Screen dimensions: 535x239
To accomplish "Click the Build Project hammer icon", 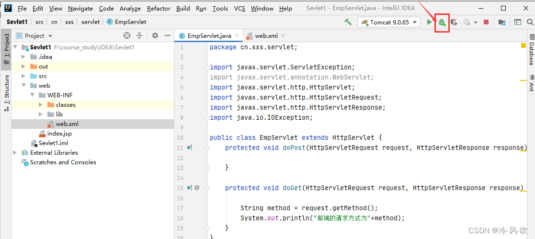I will pyautogui.click(x=348, y=22).
